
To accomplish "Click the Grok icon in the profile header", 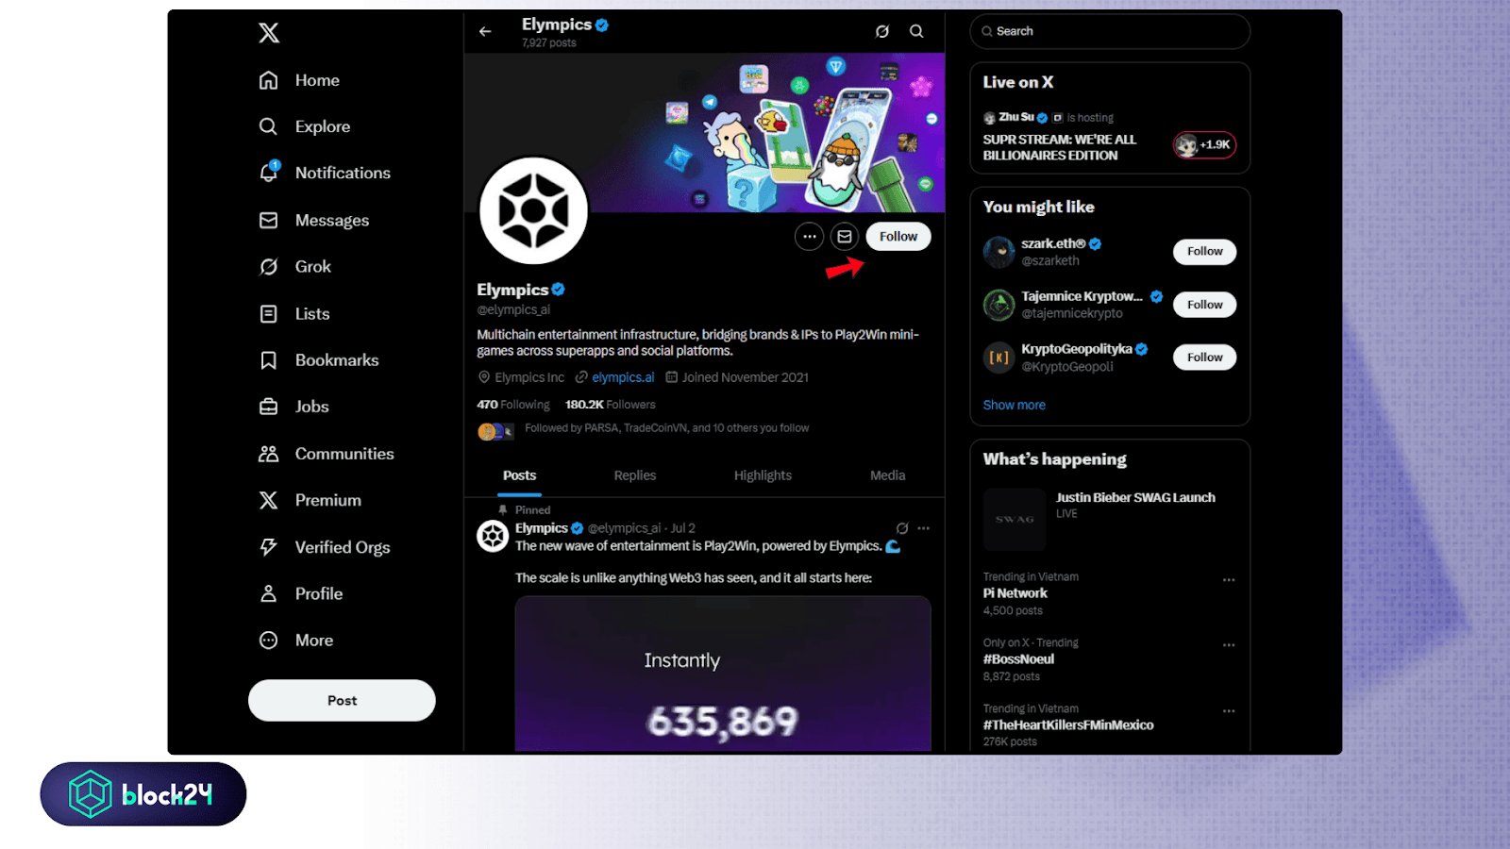I will [882, 31].
